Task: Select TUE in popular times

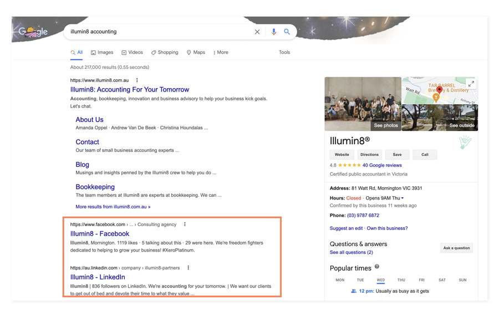Action: (360, 280)
